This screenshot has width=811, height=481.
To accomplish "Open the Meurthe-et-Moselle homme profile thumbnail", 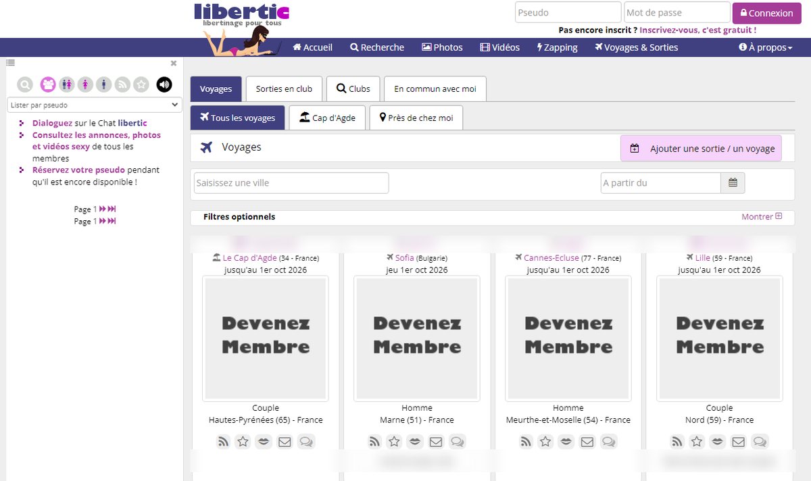I will pos(568,338).
